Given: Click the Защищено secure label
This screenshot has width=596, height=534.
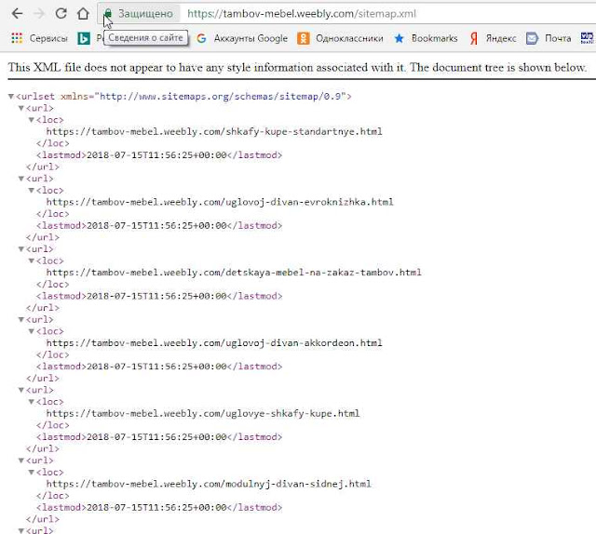Looking at the screenshot, I should pyautogui.click(x=145, y=14).
